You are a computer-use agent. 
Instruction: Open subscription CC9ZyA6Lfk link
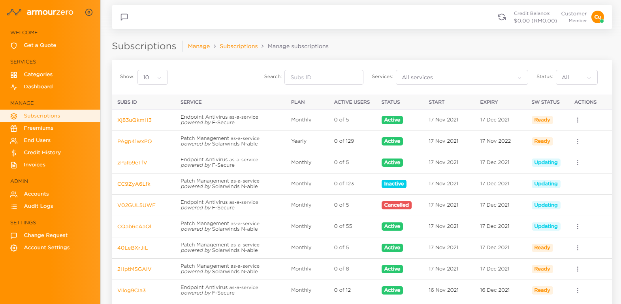134,184
